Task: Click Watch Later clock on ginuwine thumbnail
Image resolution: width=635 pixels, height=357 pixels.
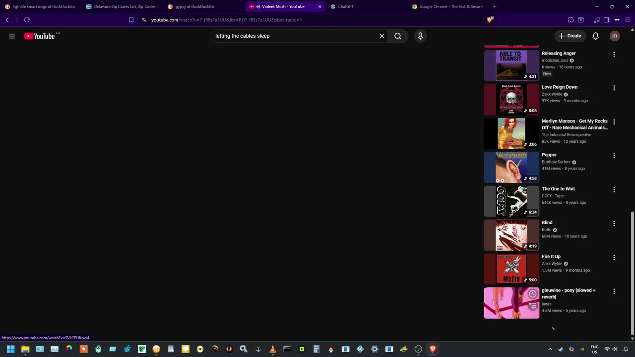Action: 533,294
